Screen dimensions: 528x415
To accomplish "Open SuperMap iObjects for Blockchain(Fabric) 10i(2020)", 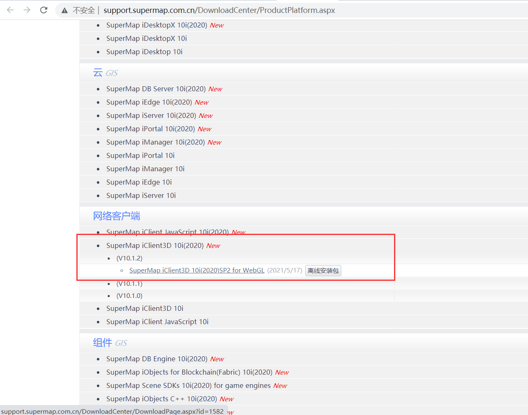I will pyautogui.click(x=189, y=372).
